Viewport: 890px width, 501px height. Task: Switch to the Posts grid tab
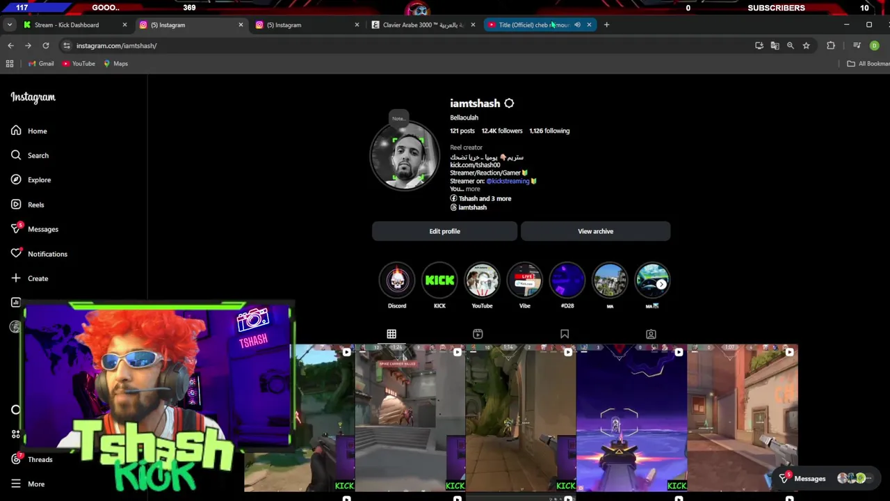[391, 334]
